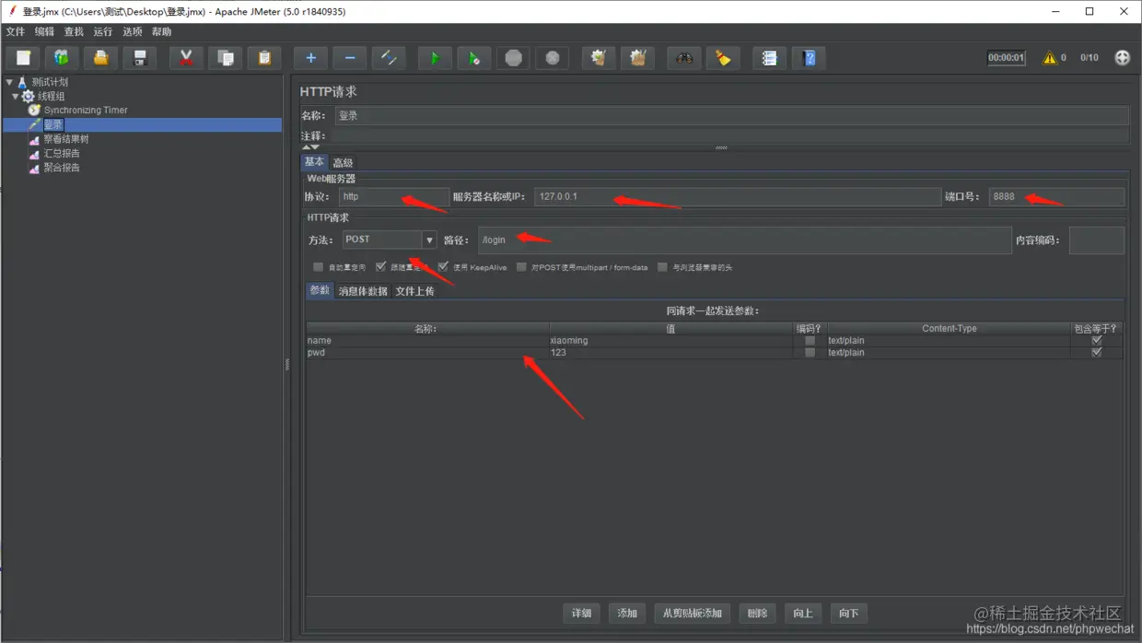This screenshot has width=1142, height=643.
Task: Open the 选项 menu
Action: pyautogui.click(x=133, y=31)
